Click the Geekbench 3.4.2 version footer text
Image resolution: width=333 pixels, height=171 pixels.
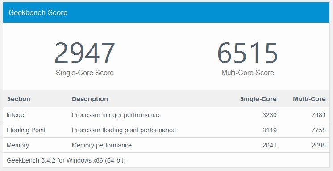click(x=66, y=160)
